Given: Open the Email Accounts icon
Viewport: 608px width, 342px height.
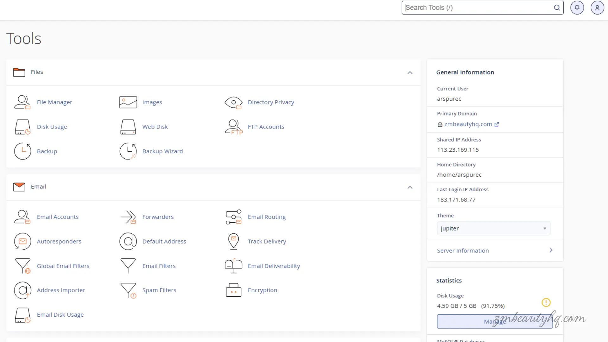Looking at the screenshot, I should (22, 217).
